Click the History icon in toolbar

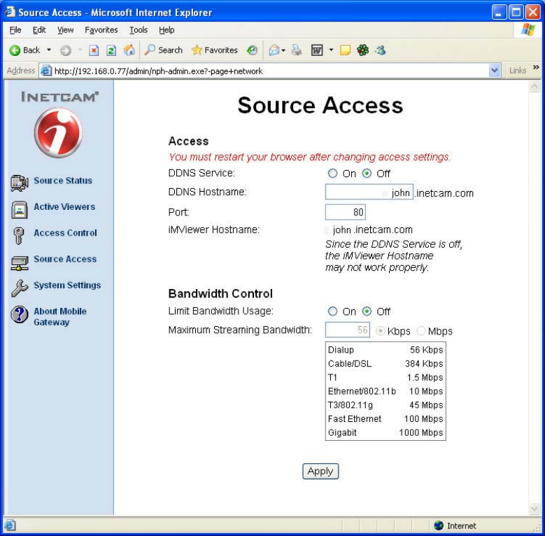(252, 51)
